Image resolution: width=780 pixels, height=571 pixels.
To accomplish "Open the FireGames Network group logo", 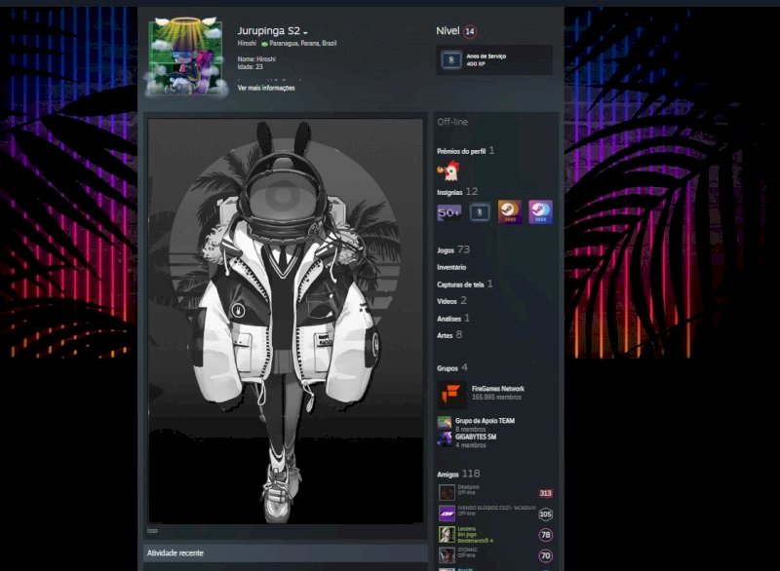I will (450, 393).
